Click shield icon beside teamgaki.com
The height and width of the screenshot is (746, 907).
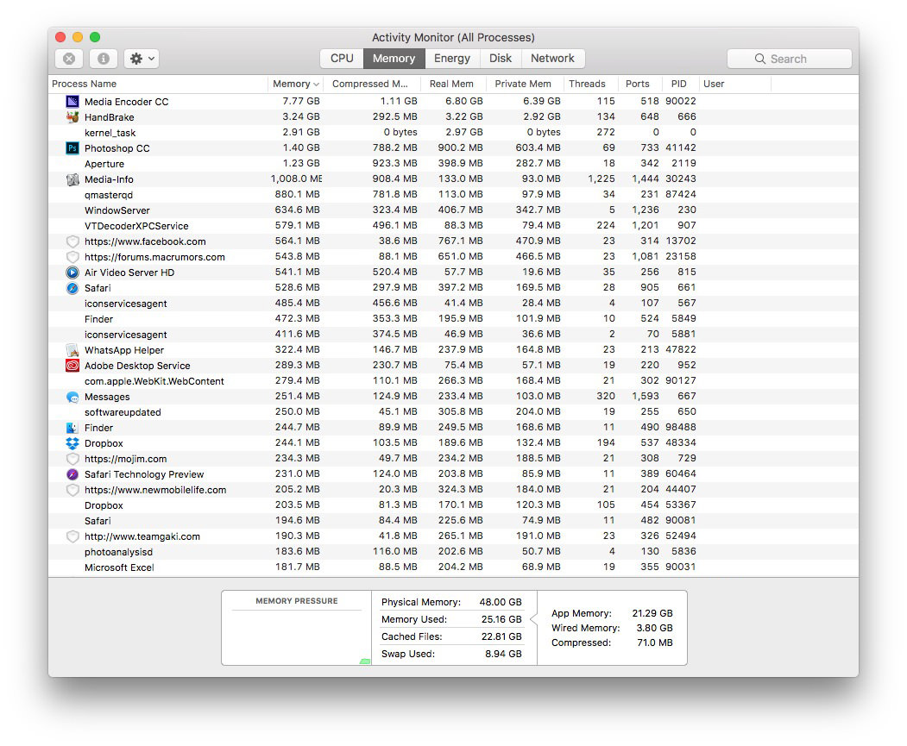[x=72, y=536]
